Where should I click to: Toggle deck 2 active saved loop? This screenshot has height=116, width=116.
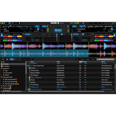coord(62,34)
